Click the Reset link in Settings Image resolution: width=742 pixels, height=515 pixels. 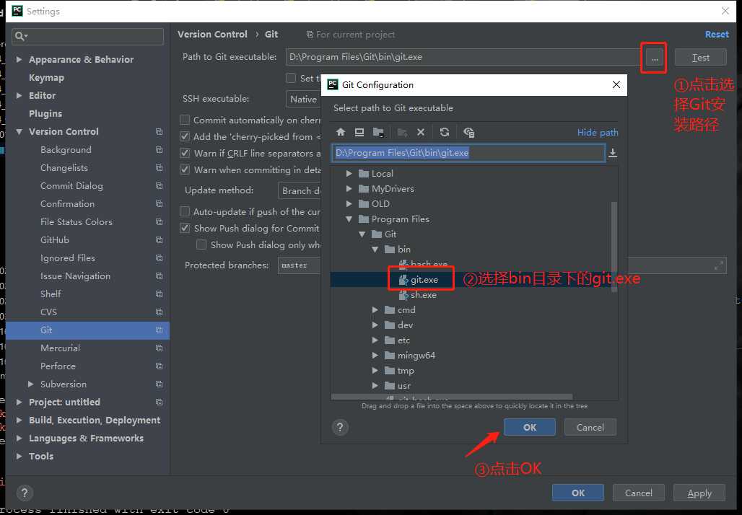click(x=717, y=35)
